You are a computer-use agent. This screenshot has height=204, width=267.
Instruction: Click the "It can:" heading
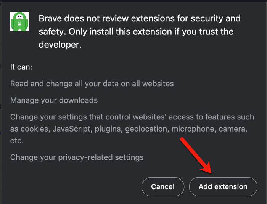21,67
